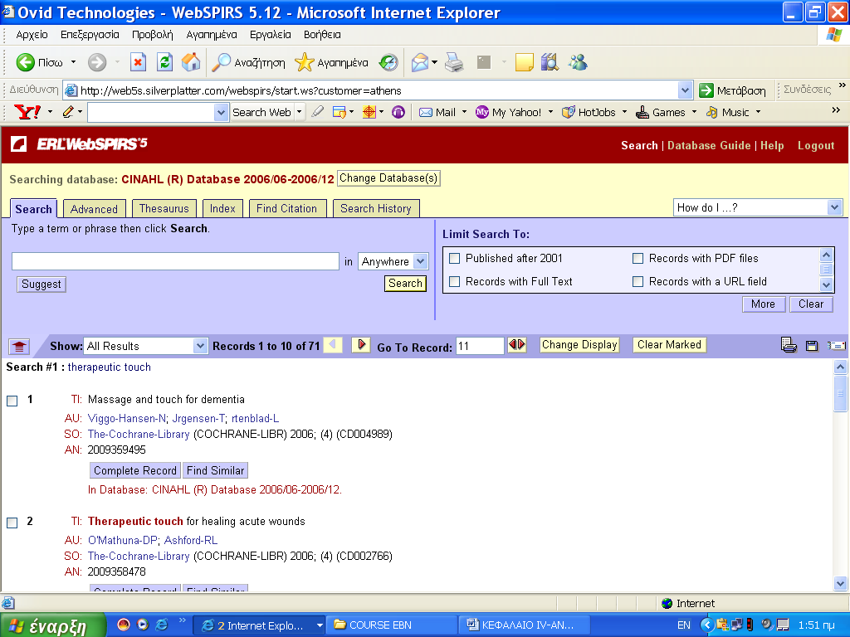Open the Viggo-Hansen-N author link
This screenshot has height=637, width=850.
(127, 419)
